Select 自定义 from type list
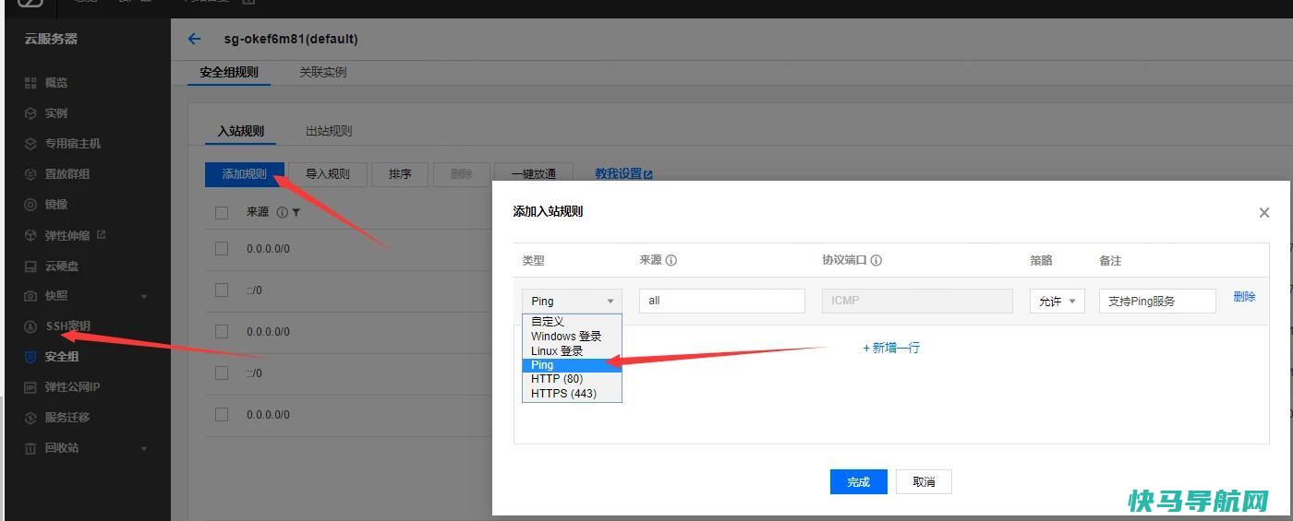1293x521 pixels. (572, 322)
